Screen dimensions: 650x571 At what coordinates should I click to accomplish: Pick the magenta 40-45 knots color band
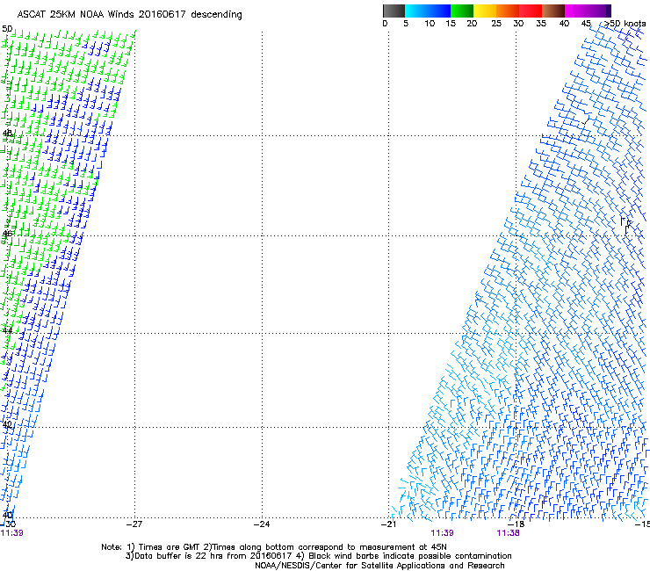pyautogui.click(x=576, y=11)
